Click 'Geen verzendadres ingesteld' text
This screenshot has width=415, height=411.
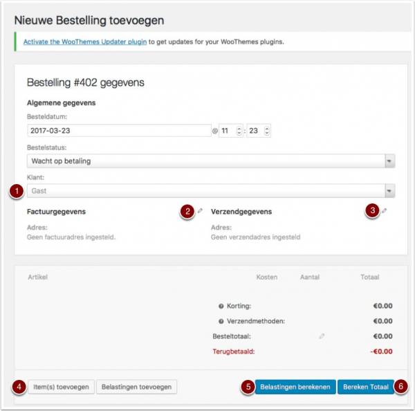(256, 237)
